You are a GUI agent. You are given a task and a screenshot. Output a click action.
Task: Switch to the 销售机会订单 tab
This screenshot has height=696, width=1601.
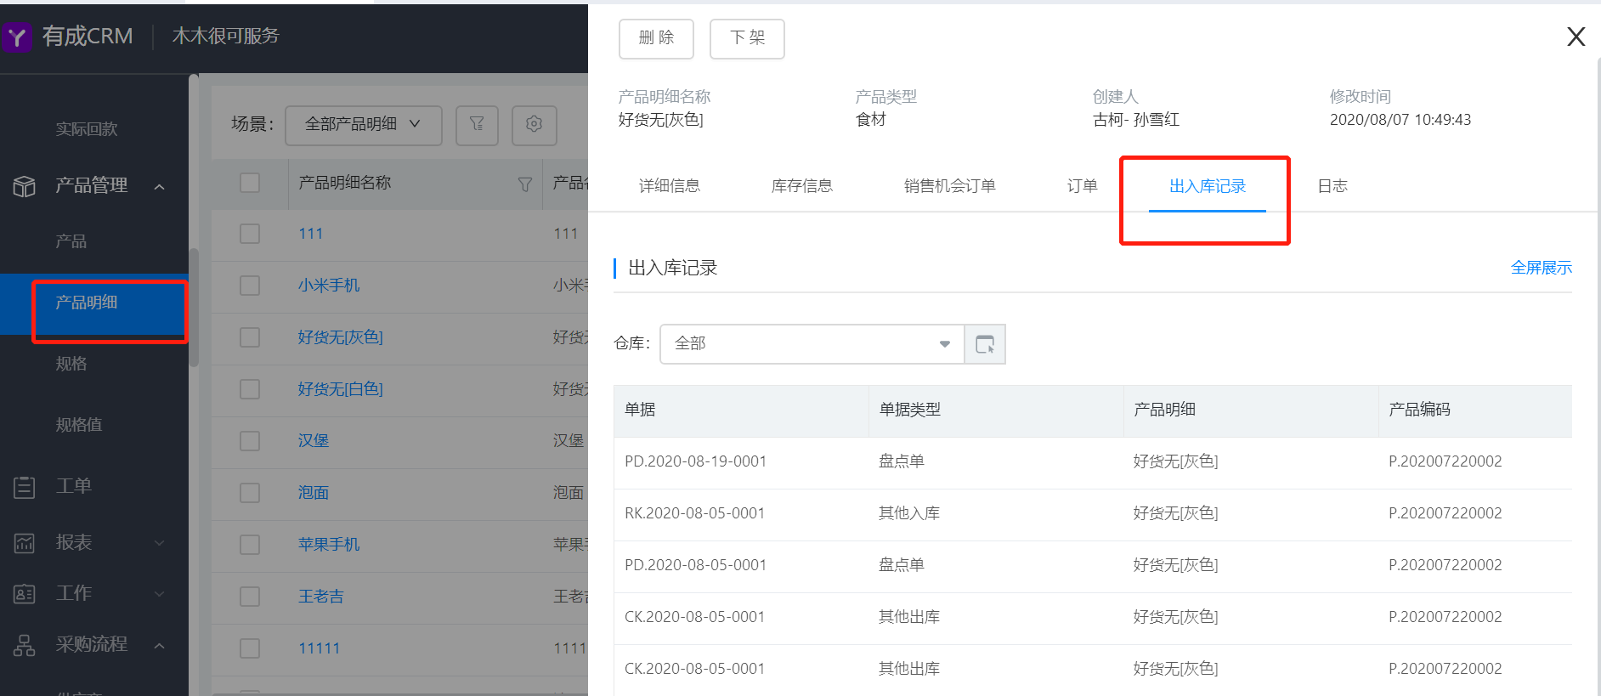click(x=950, y=186)
